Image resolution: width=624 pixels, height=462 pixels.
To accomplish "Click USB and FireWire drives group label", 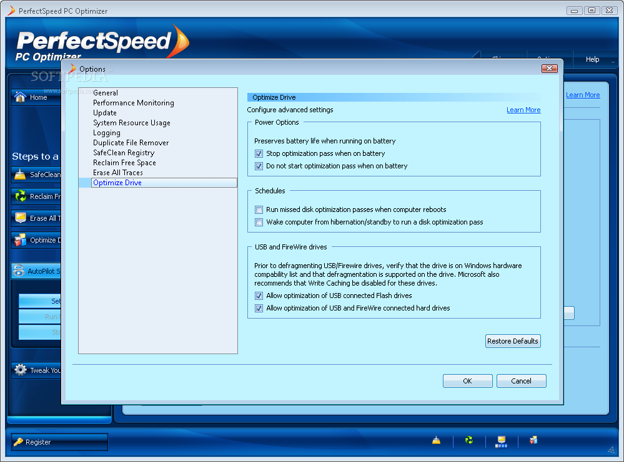I will pos(290,247).
